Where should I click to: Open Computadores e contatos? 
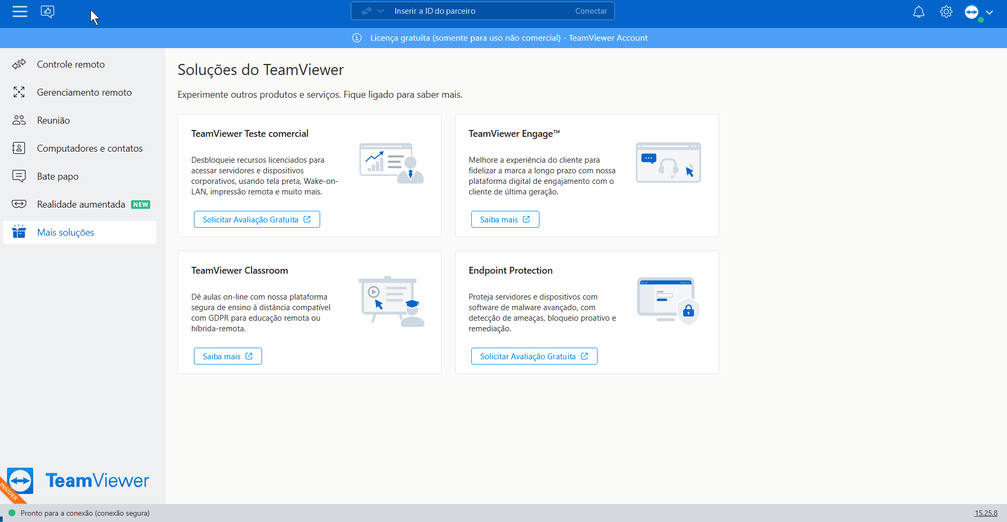tap(80, 148)
